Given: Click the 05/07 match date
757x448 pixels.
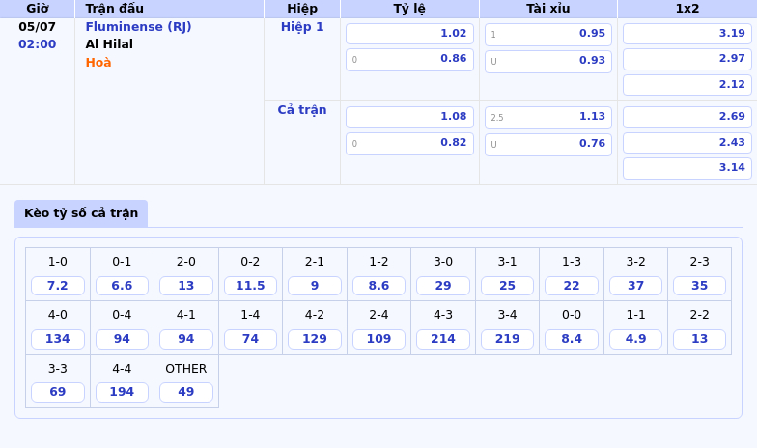Looking at the screenshot, I should (x=37, y=27).
